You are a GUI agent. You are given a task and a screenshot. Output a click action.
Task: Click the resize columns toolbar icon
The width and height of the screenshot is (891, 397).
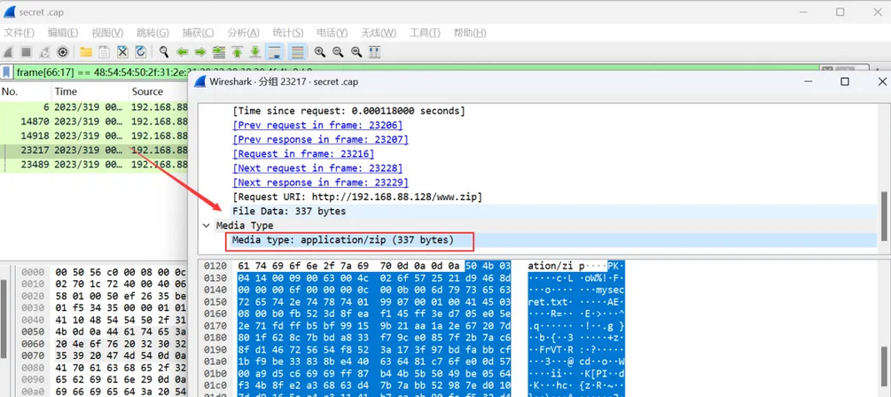[374, 52]
